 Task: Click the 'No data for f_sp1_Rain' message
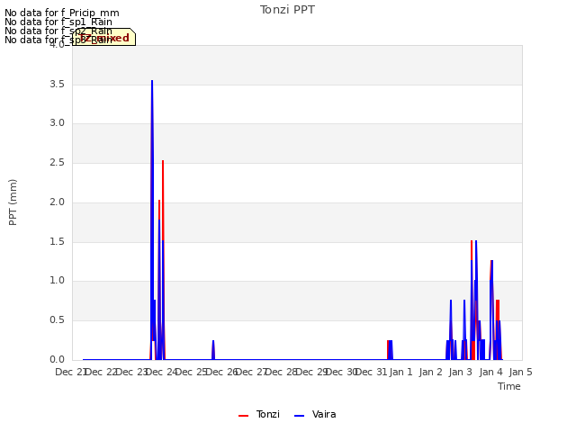(58, 22)
